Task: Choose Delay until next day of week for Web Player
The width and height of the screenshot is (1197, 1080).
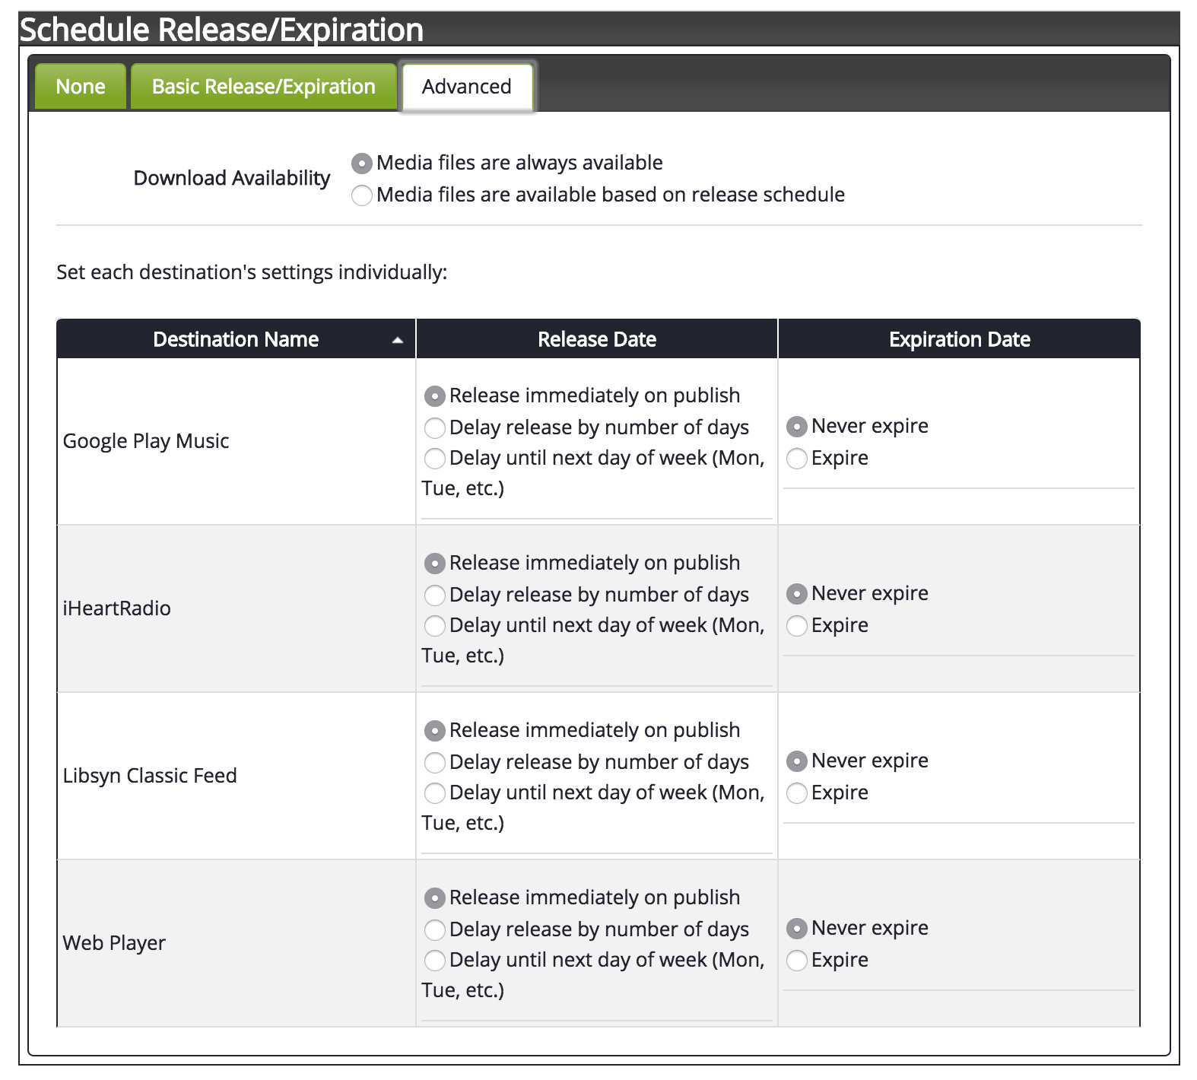Action: [x=435, y=961]
